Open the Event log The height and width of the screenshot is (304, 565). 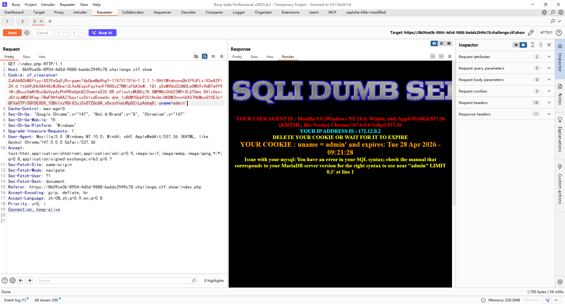coord(15,300)
